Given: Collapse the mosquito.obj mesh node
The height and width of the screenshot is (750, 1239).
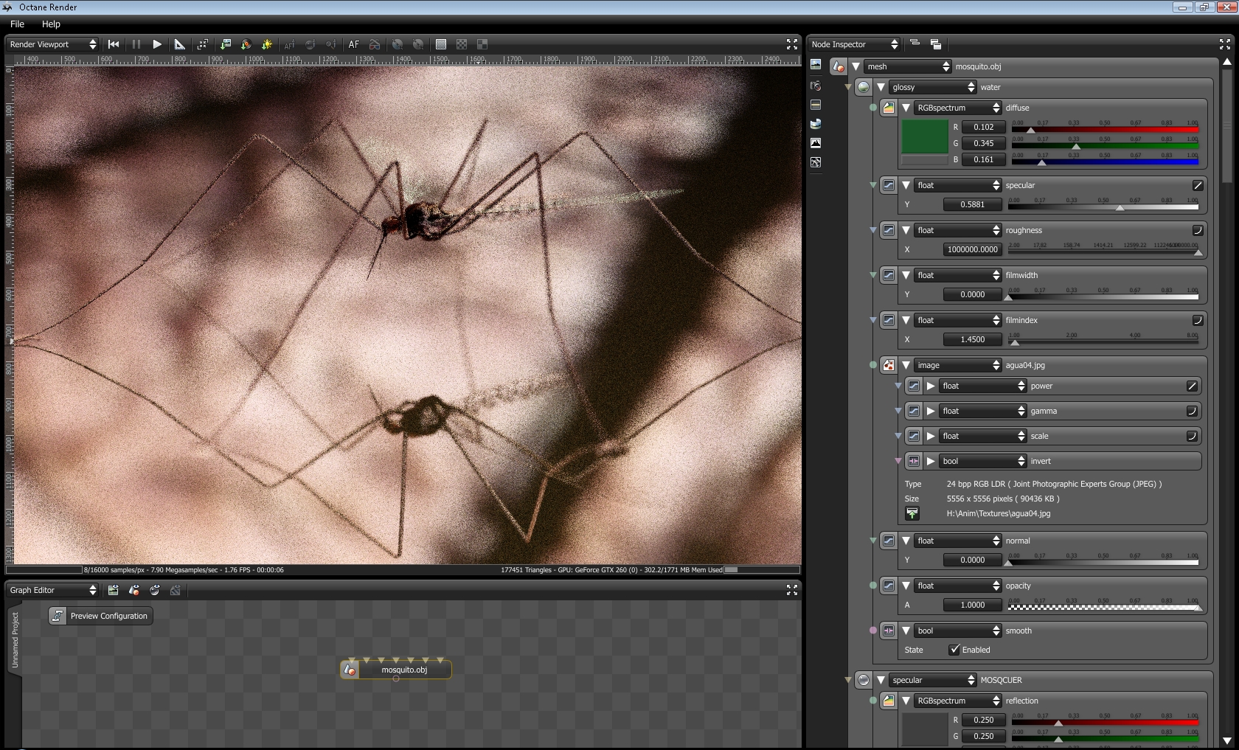Looking at the screenshot, I should point(855,66).
